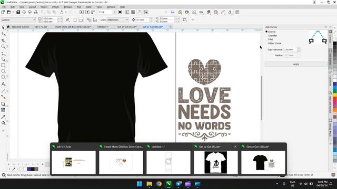Go to the Welcome Screen home icon
Image resolution: width=337 pixels, height=189 pixels.
pyautogui.click(x=8, y=27)
